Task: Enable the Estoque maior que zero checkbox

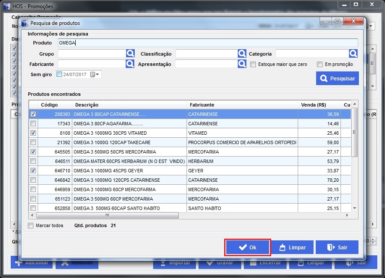Action: 253,64
